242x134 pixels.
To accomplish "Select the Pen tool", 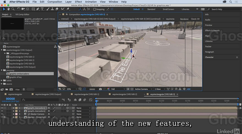I will tap(38, 9).
